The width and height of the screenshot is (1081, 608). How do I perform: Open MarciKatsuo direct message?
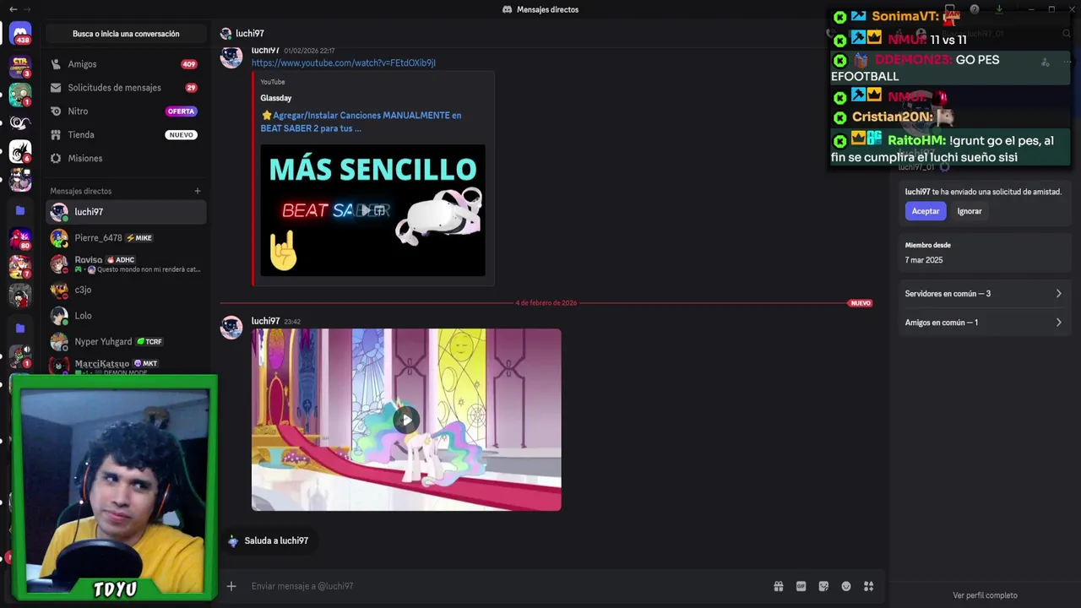[126, 366]
